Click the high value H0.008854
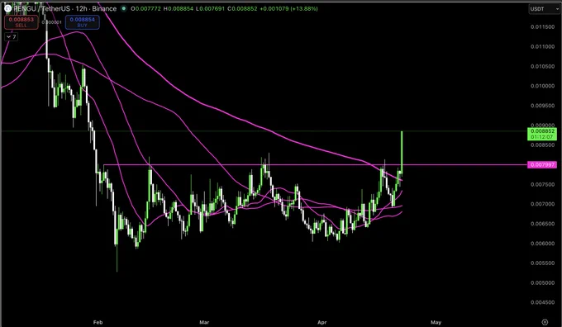Viewport: 562px width, 327px height. pyautogui.click(x=179, y=8)
